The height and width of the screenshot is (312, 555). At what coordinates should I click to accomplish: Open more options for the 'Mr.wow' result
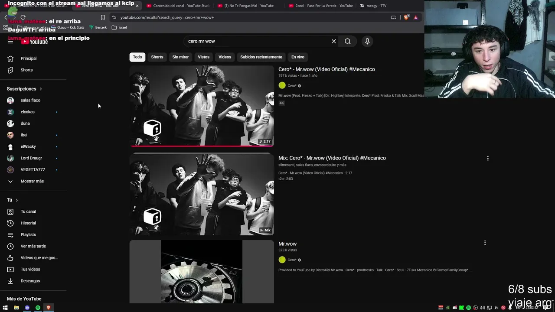pyautogui.click(x=485, y=243)
